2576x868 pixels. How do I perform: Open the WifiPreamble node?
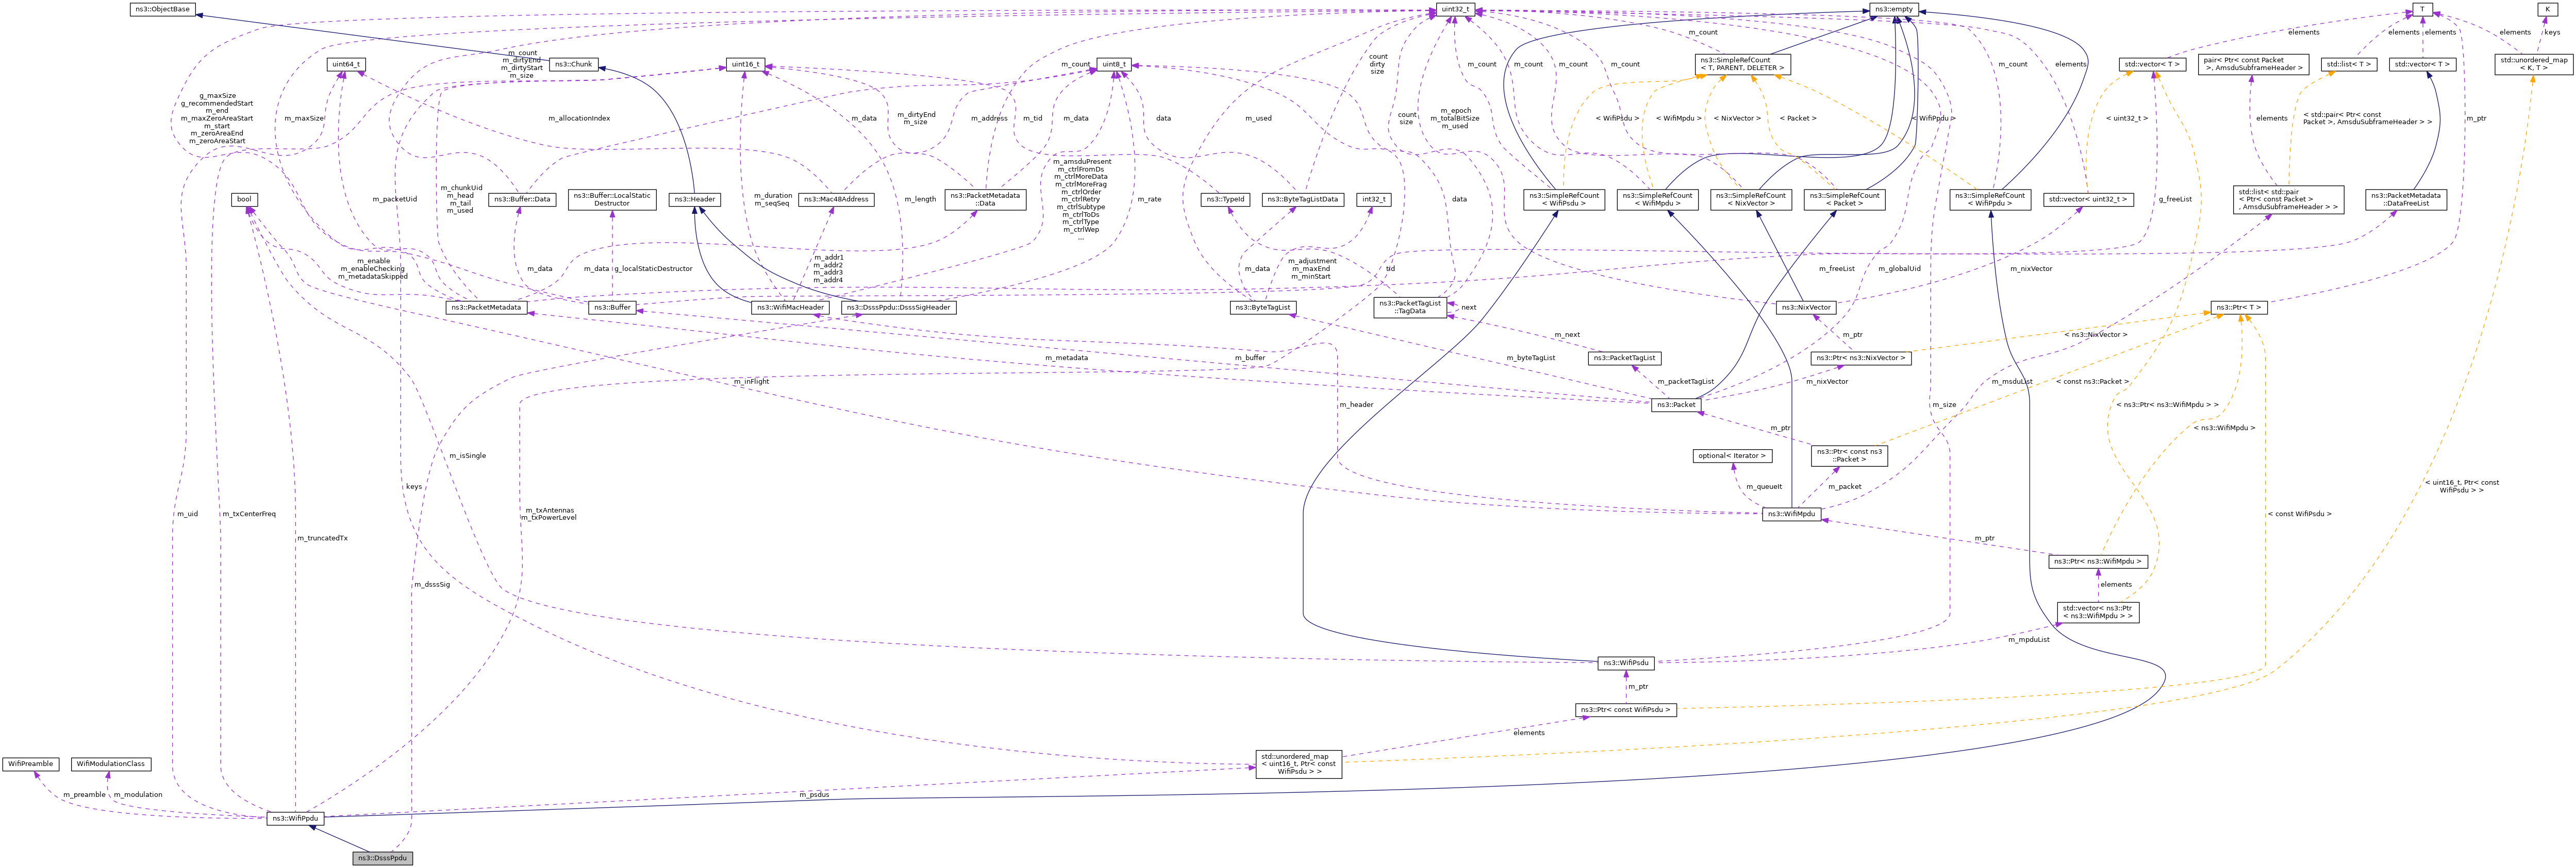point(31,765)
